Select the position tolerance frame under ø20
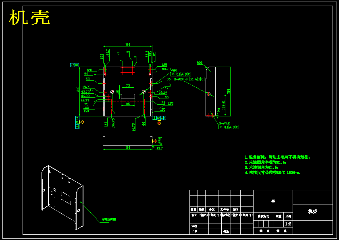 [x=181, y=74]
